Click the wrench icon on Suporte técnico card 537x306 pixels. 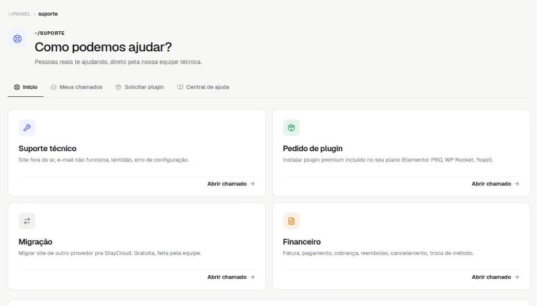click(x=27, y=128)
